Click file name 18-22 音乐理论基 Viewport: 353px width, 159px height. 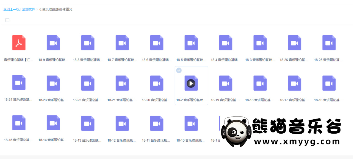(x=88, y=100)
